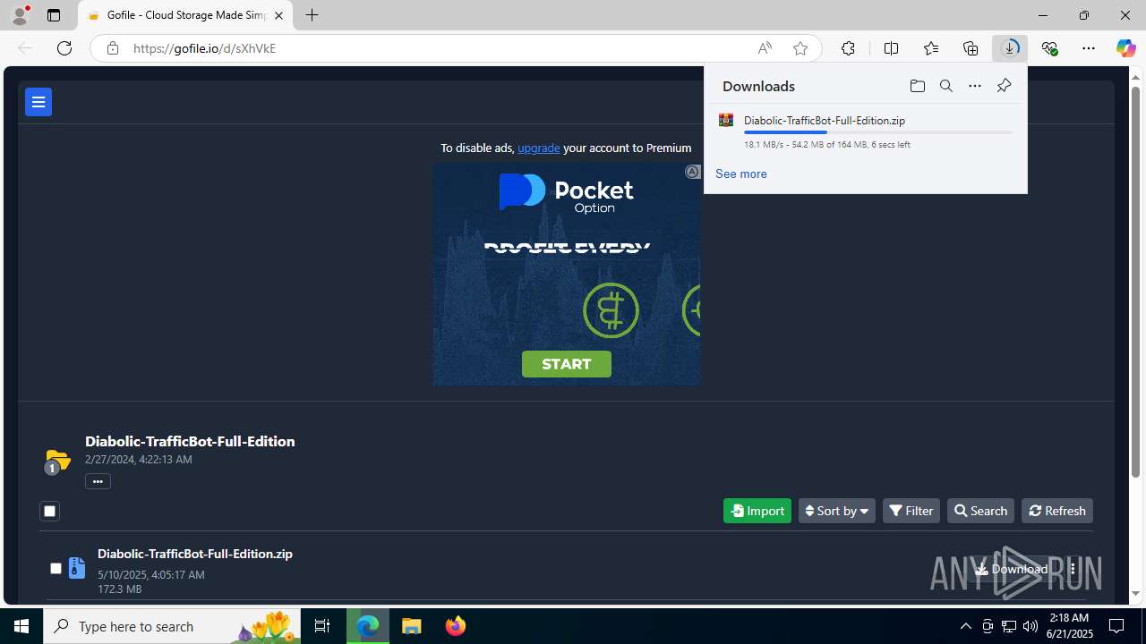Screen dimensions: 1146x644
Task: Open downloads folder icon in Downloads panel
Action: [917, 86]
